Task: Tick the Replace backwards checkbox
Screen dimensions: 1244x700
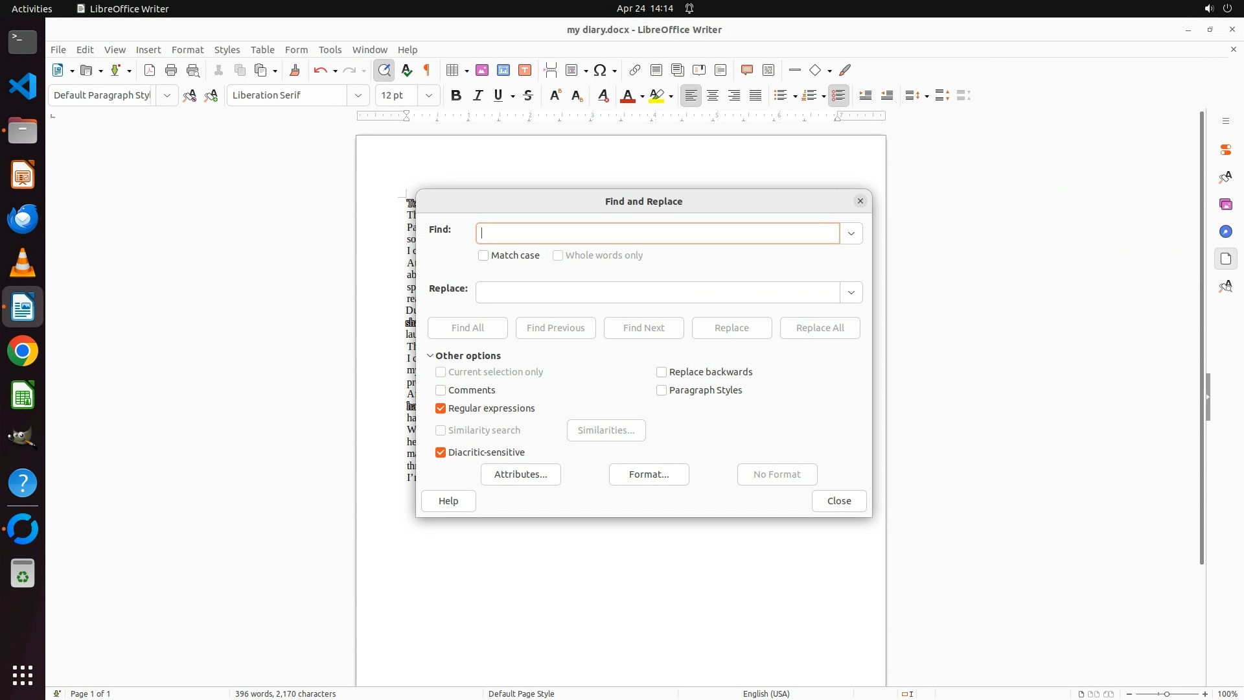Action: [x=662, y=372]
